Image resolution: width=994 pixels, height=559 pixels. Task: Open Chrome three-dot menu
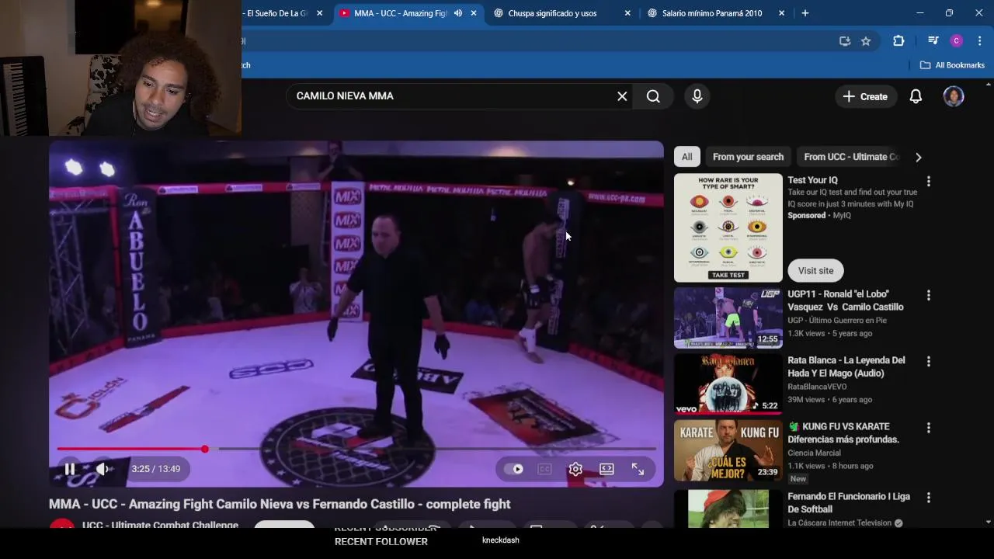979,41
